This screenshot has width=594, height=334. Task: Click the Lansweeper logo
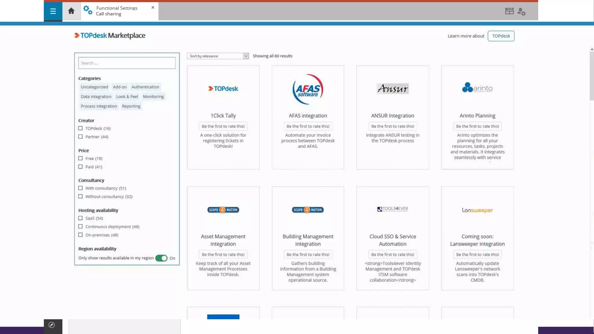click(x=477, y=210)
